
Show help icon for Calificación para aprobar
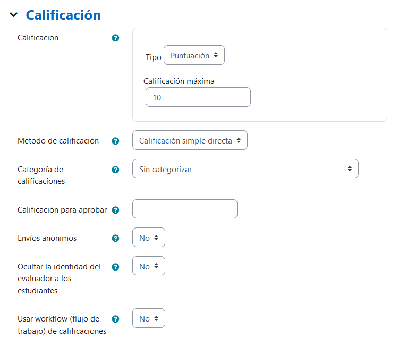(115, 210)
